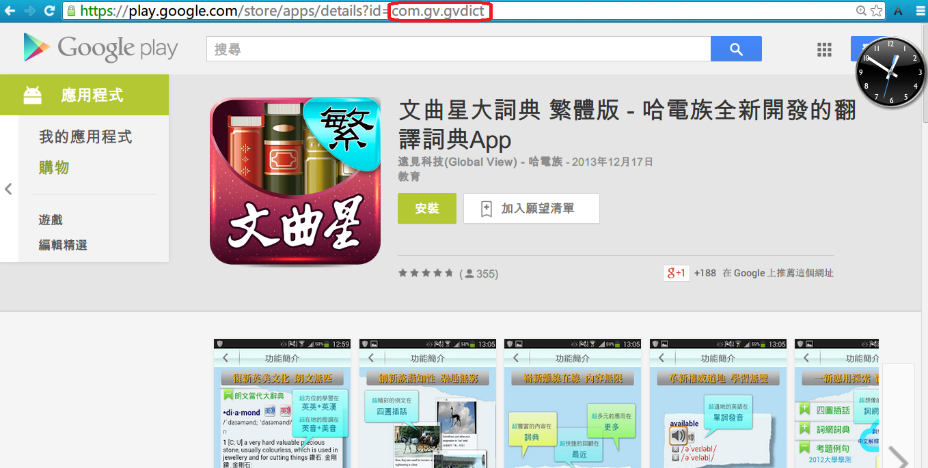The image size is (928, 468).
Task: Open the Google apps grid icon
Action: 824,49
